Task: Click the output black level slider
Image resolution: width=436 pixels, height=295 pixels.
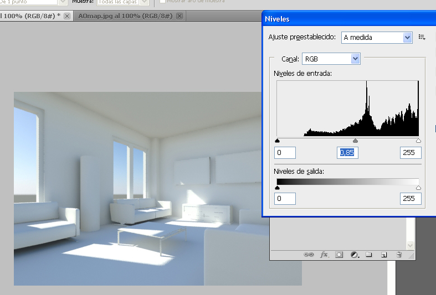Action: point(277,188)
